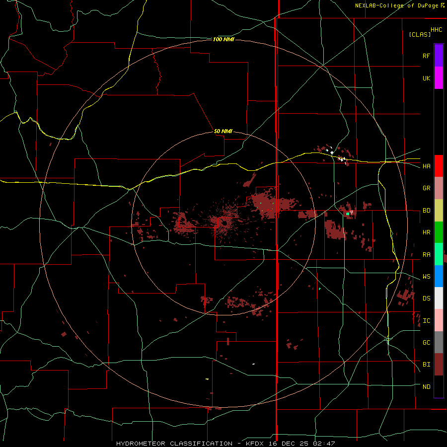Click the RA light-green legend swatch
Viewport: 447px width, 447px height.
pyautogui.click(x=439, y=254)
